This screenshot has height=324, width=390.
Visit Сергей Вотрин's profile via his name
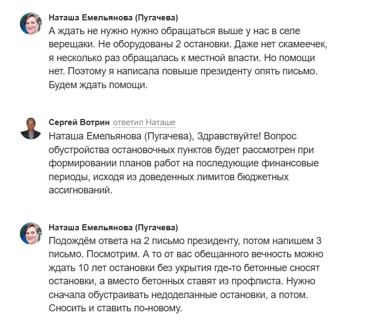click(79, 122)
